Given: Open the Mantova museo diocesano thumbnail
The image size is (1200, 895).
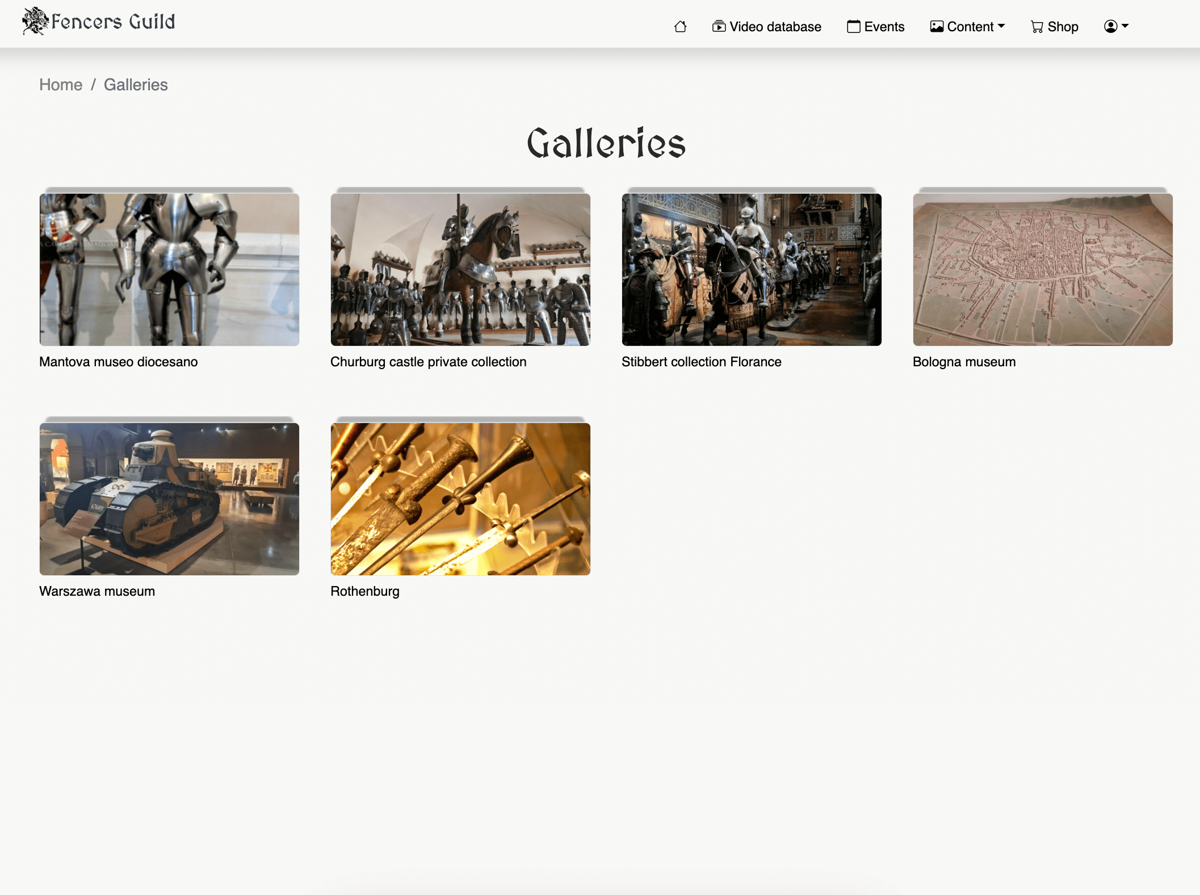Looking at the screenshot, I should click(169, 269).
